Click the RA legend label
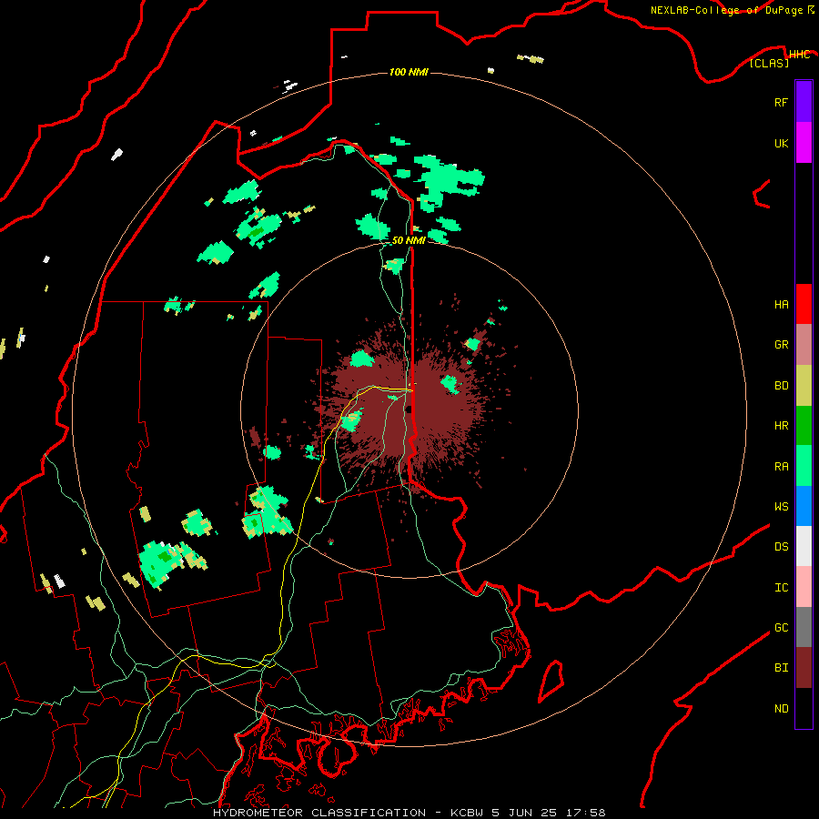Viewport: 819px width, 819px height. point(781,466)
